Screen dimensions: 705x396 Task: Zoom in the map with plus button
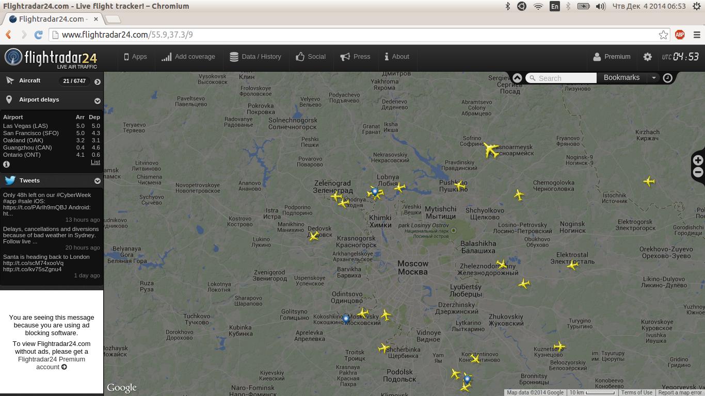point(698,160)
